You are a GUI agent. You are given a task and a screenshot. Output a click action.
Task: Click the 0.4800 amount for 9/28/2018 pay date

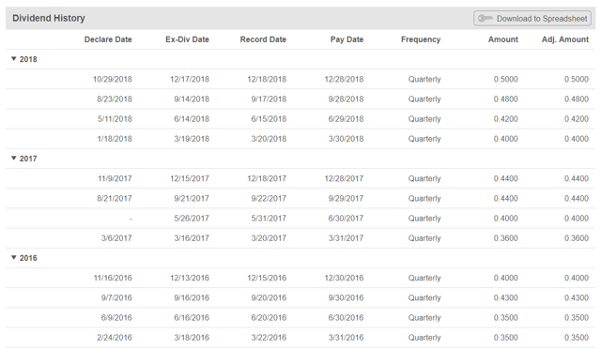click(505, 99)
